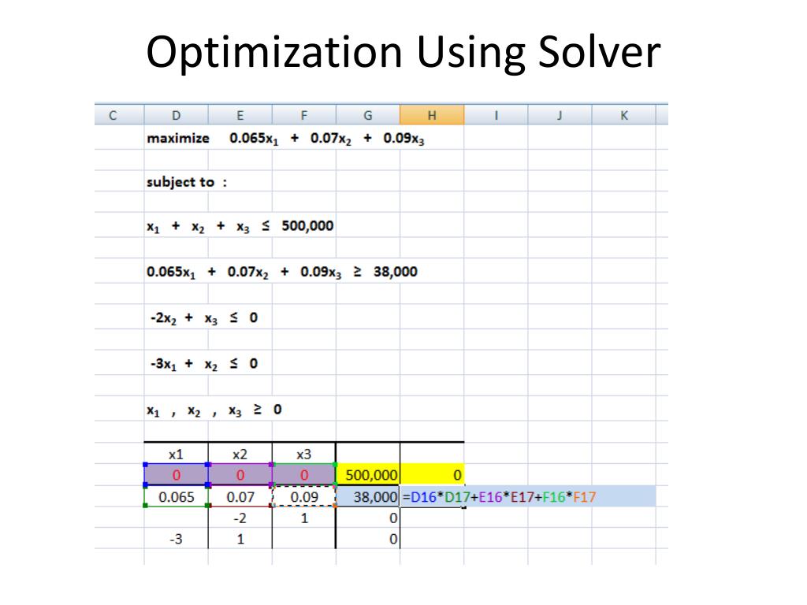Screen dimensions: 807x605
Task: Select the cell containing 0.065 coefficient
Action: coord(177,497)
